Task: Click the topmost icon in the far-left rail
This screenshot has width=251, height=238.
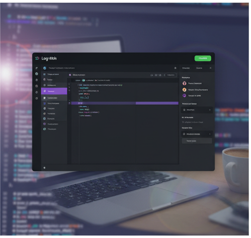Action: coord(37,68)
